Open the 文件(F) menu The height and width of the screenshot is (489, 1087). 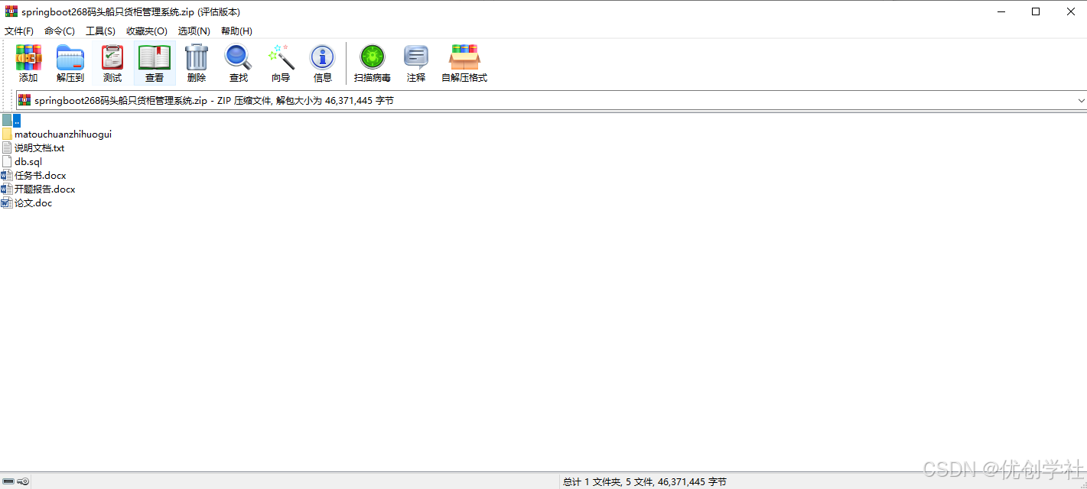click(x=19, y=31)
